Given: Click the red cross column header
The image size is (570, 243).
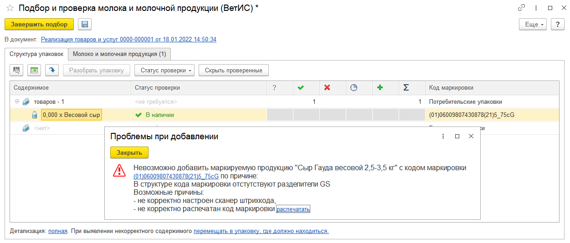Looking at the screenshot, I should [x=327, y=88].
